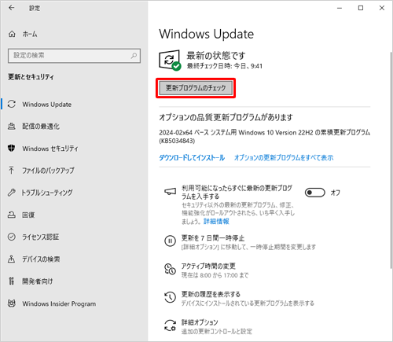Click 更新プログラムのチェック button

[196, 88]
